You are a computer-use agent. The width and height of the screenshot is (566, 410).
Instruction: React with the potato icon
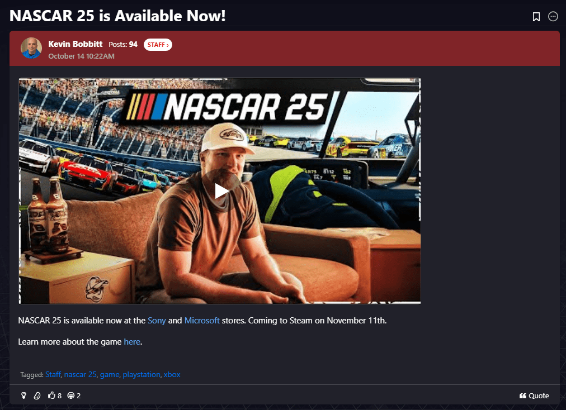pyautogui.click(x=37, y=395)
